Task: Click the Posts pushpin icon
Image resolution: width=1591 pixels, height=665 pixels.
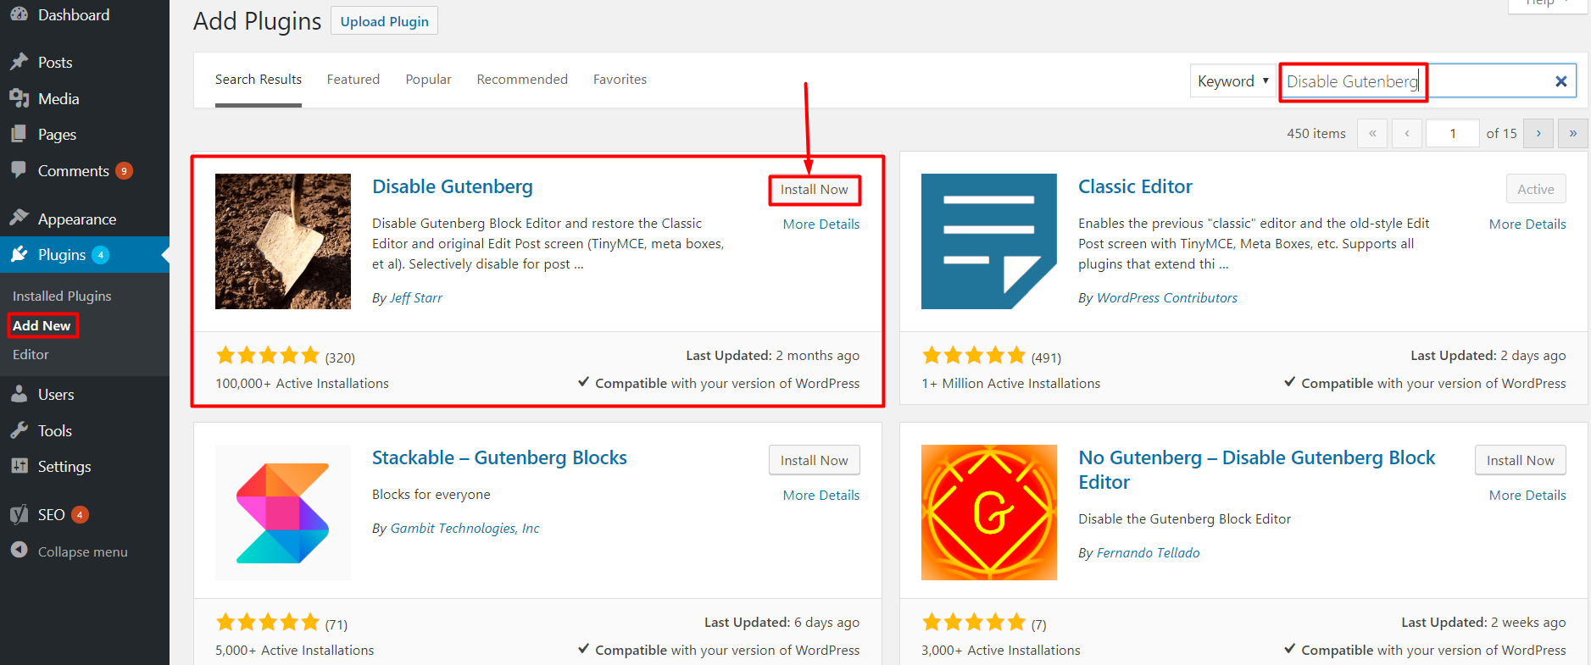Action: [x=19, y=62]
